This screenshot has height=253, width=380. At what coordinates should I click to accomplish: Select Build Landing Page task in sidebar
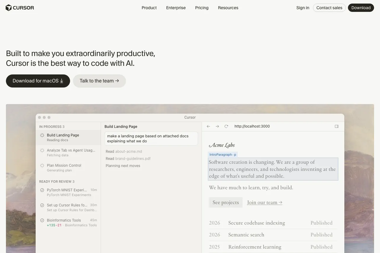[68, 137]
